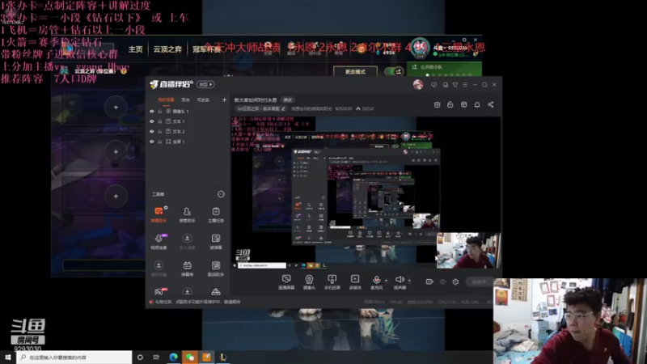
Task: Toggle visibility of 摄像头 1 layer
Action: click(152, 112)
